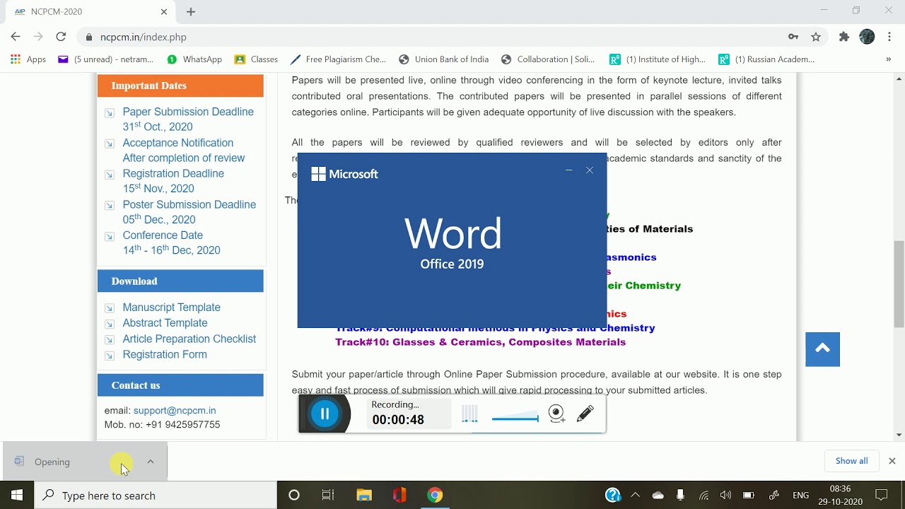Reload the ncpcm.in page
This screenshot has width=905, height=509.
point(61,37)
